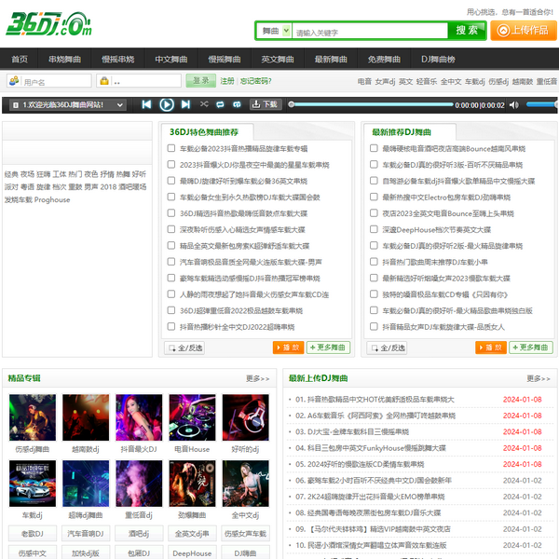Skip to the next track in the player
This screenshot has width=559, height=559.
pyautogui.click(x=187, y=105)
